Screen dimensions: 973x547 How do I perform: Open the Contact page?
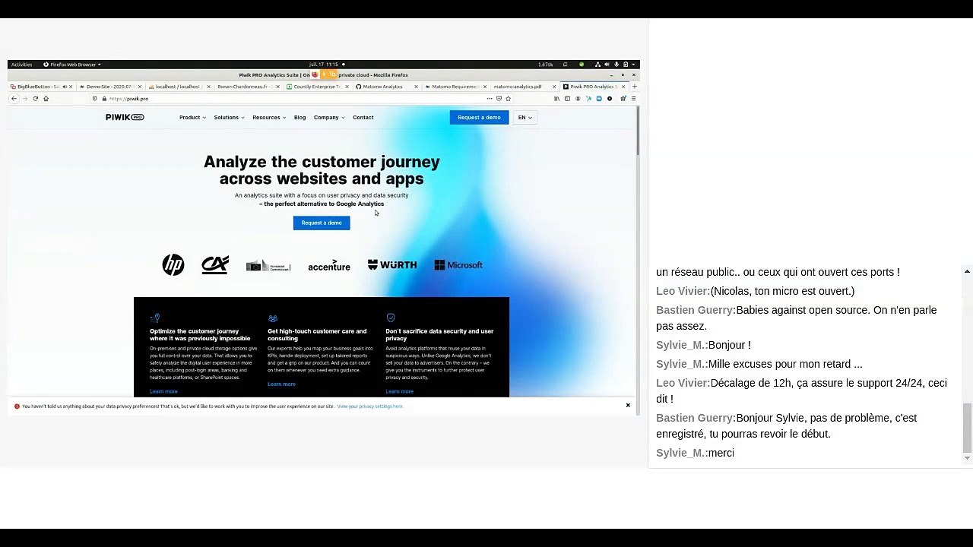[363, 118]
